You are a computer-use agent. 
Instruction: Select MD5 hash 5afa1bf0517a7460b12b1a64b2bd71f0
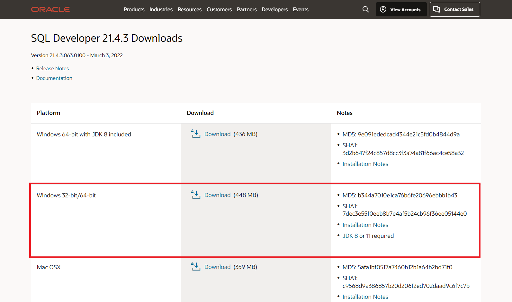[405, 267]
